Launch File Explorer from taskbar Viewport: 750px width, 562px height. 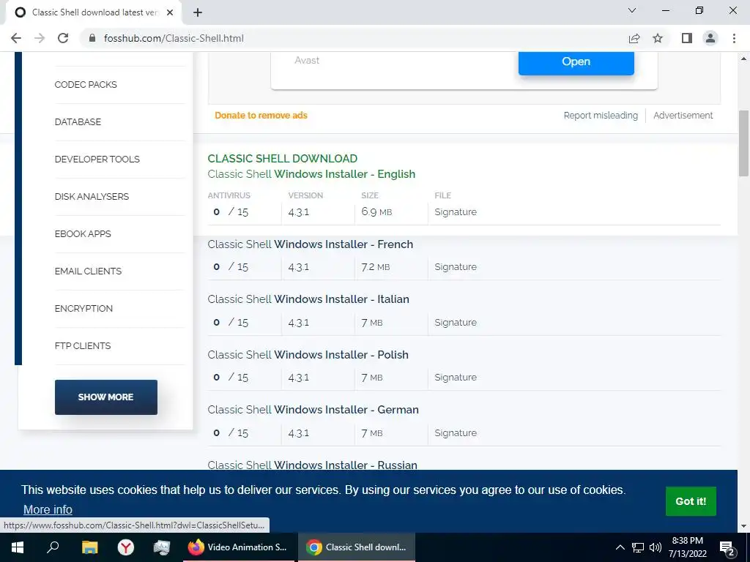point(89,547)
